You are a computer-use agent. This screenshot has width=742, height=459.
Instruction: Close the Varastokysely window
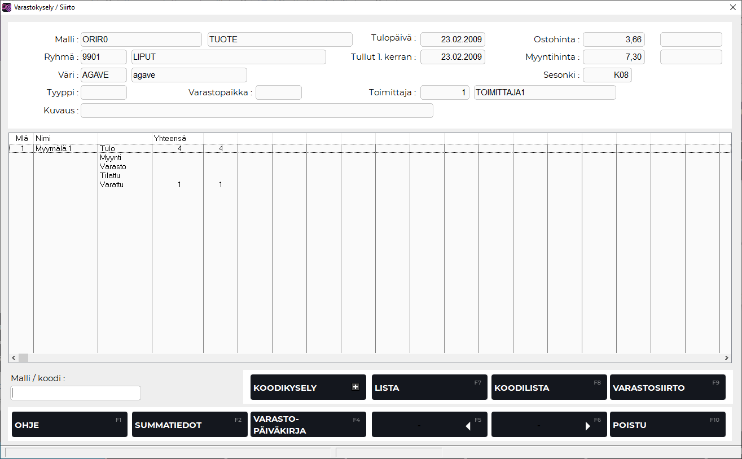pyautogui.click(x=732, y=7)
